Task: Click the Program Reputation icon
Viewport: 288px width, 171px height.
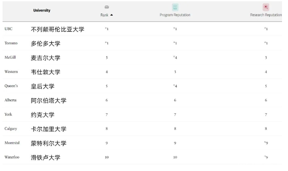Action: (x=175, y=7)
